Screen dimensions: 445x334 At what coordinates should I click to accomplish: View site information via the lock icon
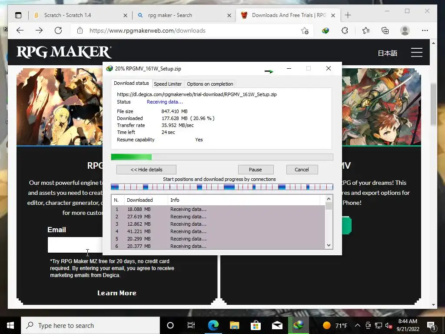tap(80, 30)
